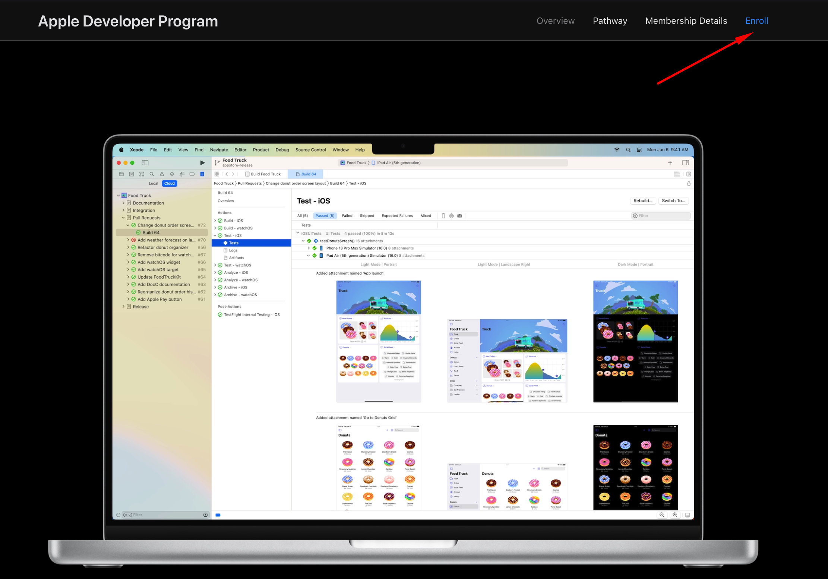Select the Cloud reports toggle
Viewport: 828px width, 579px height.
point(170,183)
